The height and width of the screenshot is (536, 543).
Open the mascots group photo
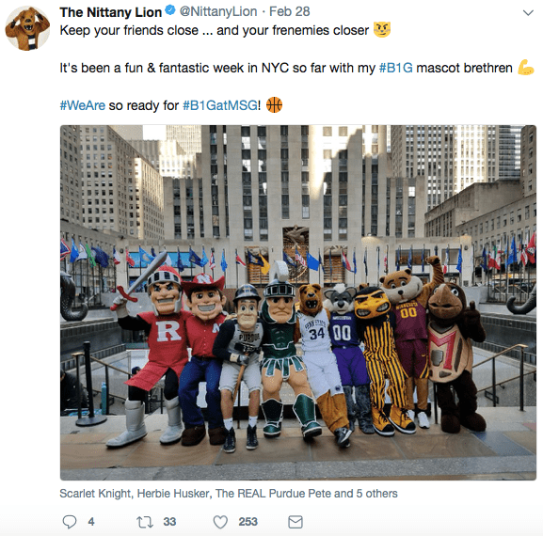298,303
